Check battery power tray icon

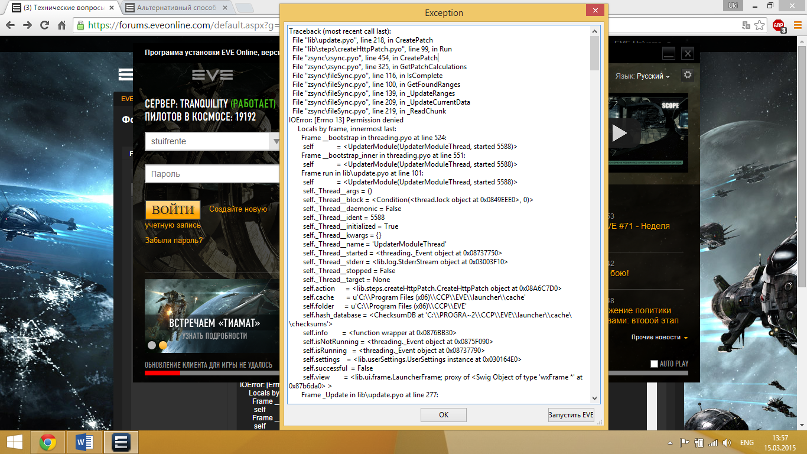[x=699, y=442]
